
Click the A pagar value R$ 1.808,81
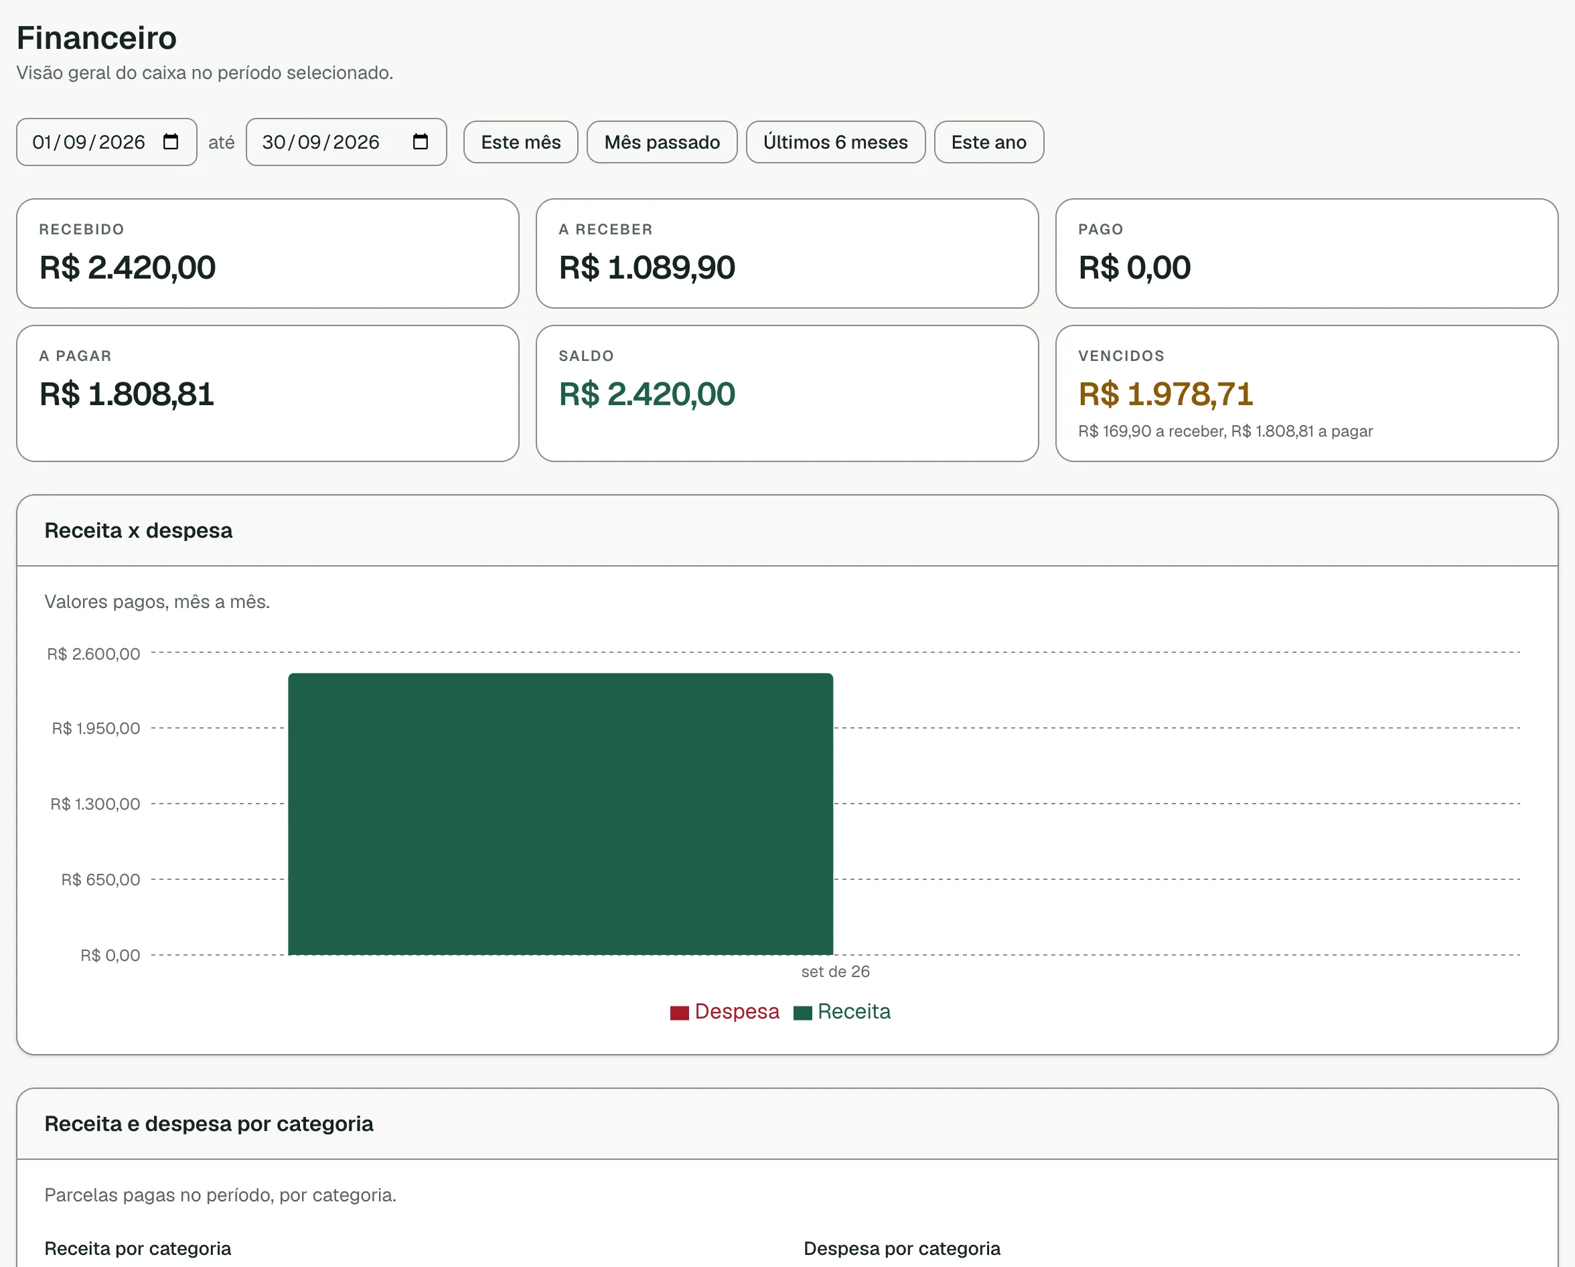coord(127,394)
